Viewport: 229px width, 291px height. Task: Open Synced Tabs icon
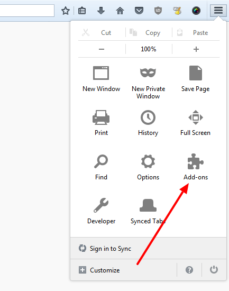click(x=148, y=205)
